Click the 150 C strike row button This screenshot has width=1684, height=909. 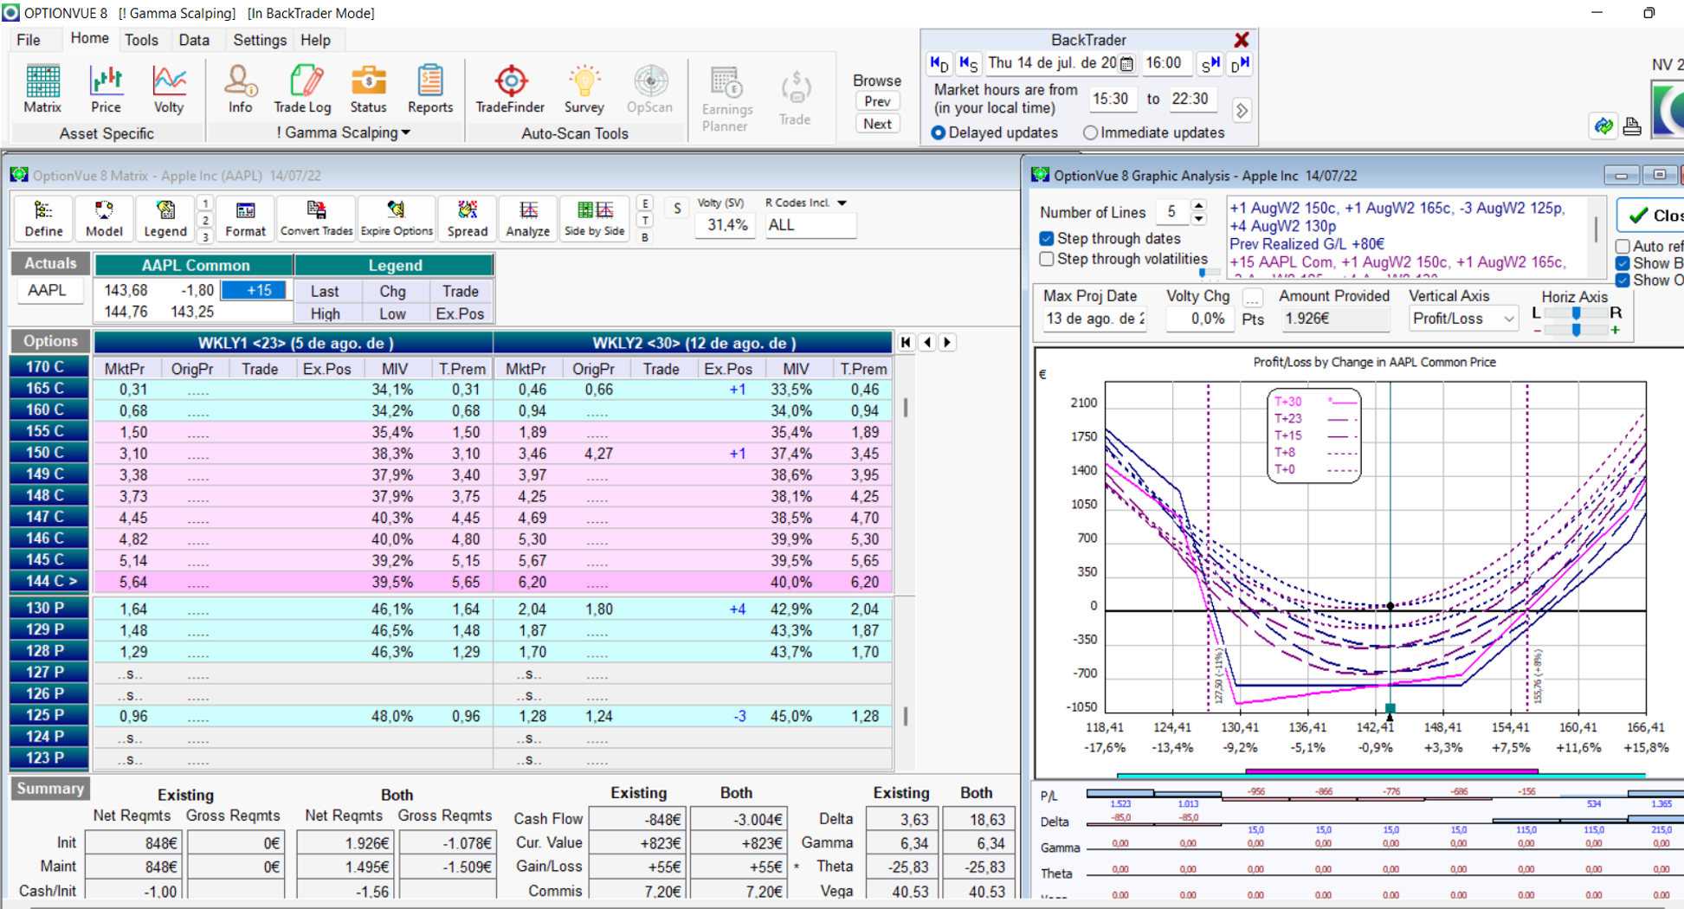pyautogui.click(x=49, y=452)
